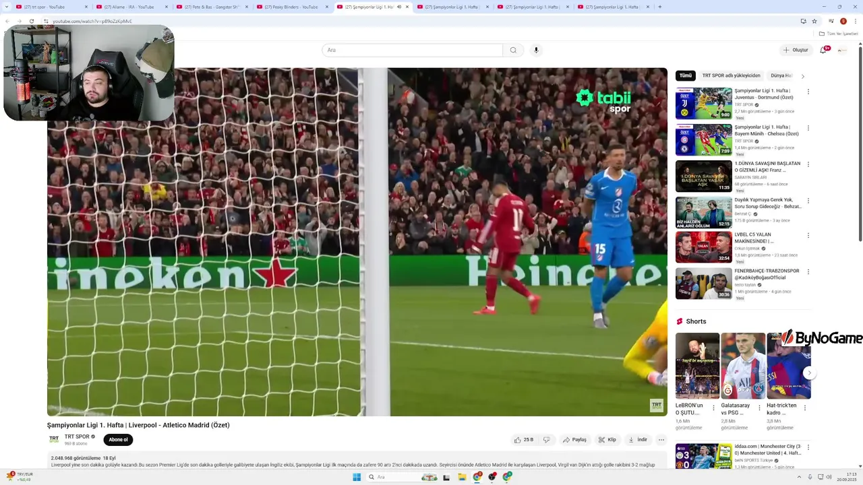863x485 pixels.
Task: Click the Paylaş share button
Action: coord(574,440)
